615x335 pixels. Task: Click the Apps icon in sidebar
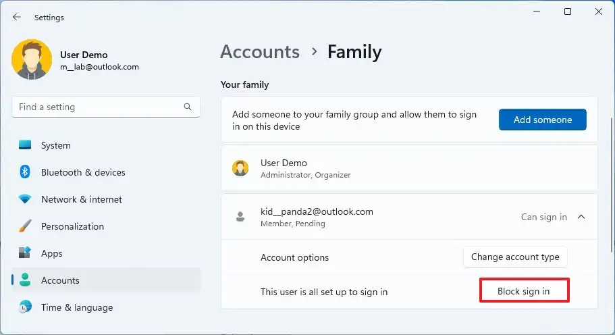[x=25, y=253]
